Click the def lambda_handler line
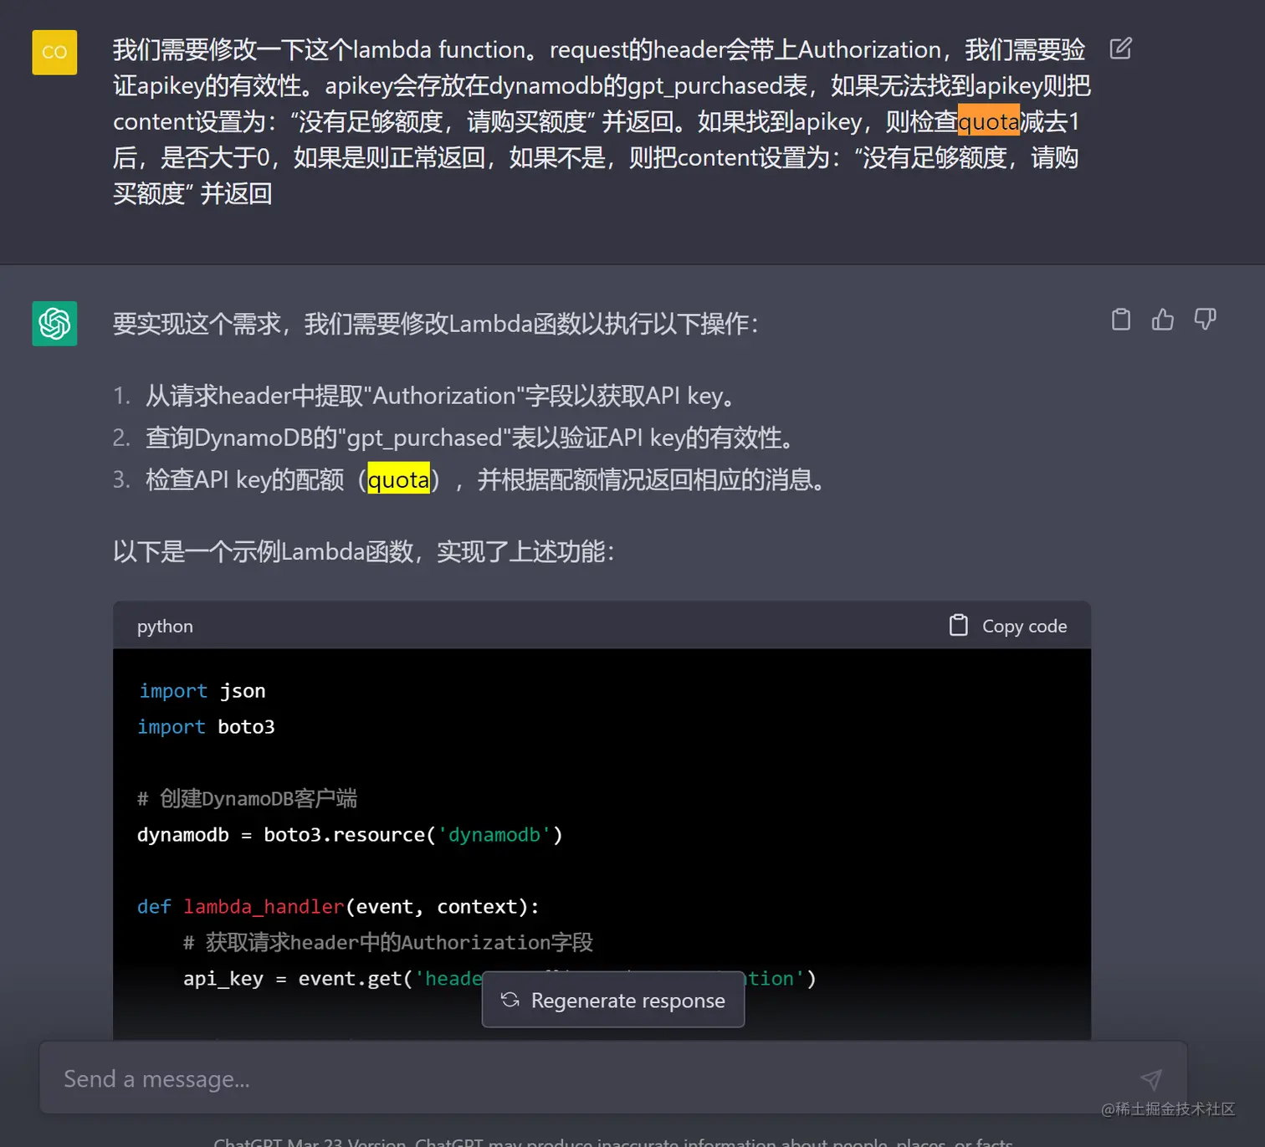Screen dimensions: 1265x1147 [338, 907]
